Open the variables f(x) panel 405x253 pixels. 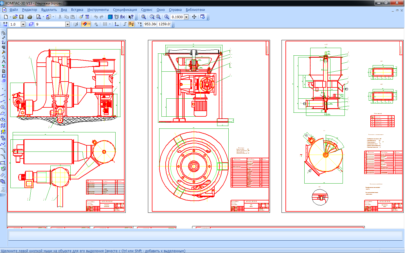pos(123,17)
